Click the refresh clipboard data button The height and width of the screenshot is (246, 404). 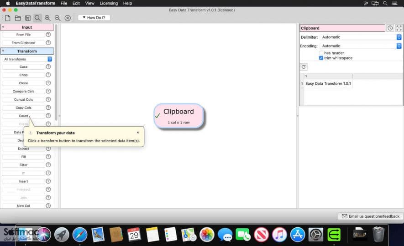[x=304, y=67]
